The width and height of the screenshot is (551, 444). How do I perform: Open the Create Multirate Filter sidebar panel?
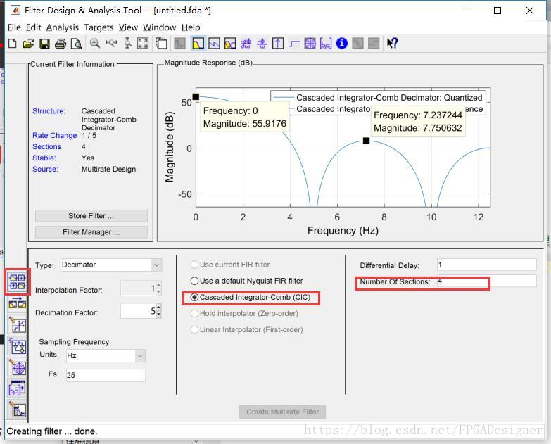18,281
